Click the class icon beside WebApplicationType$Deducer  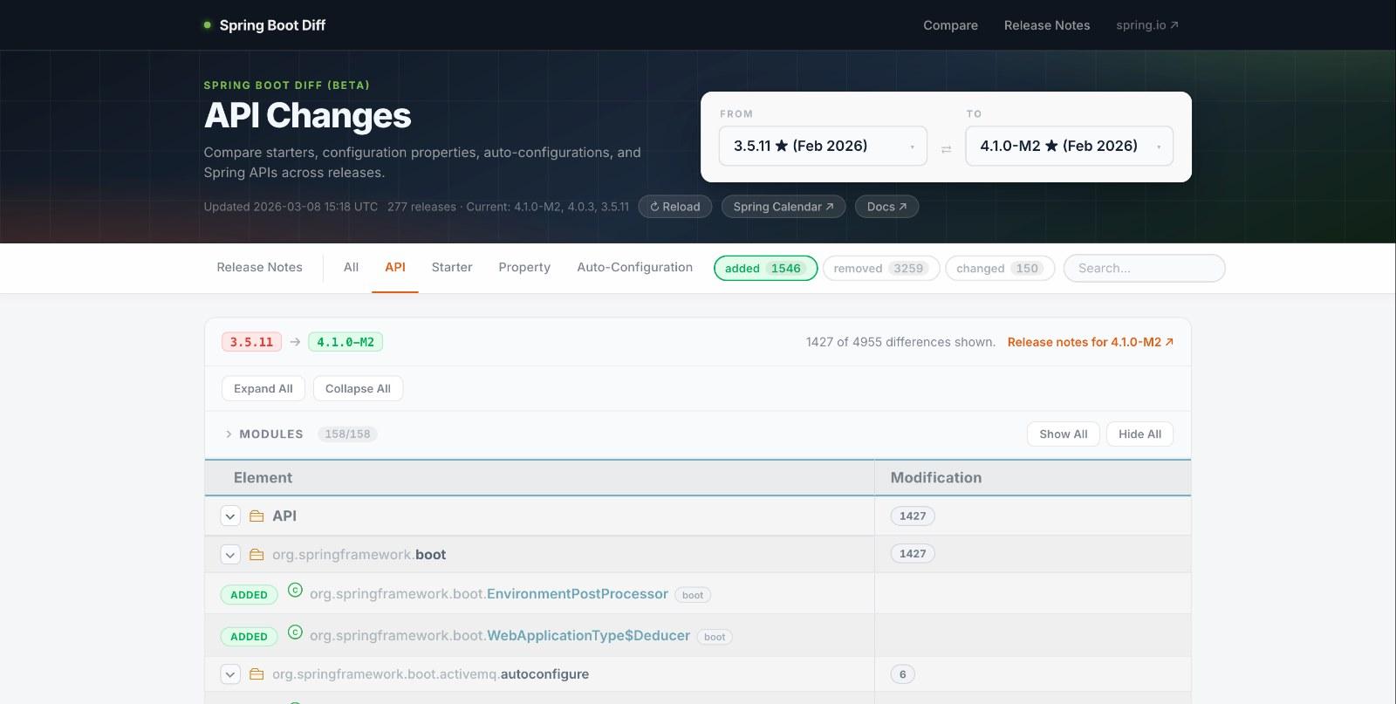coord(295,632)
